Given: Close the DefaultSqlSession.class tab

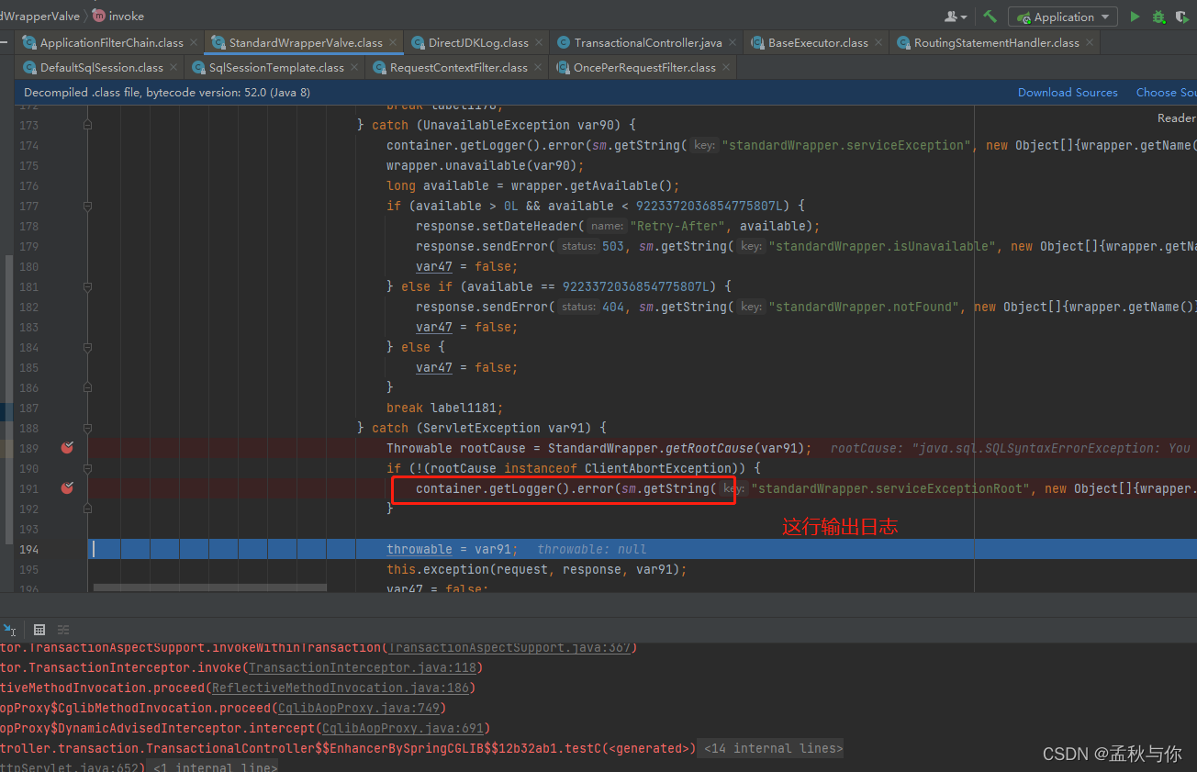Looking at the screenshot, I should pos(173,67).
